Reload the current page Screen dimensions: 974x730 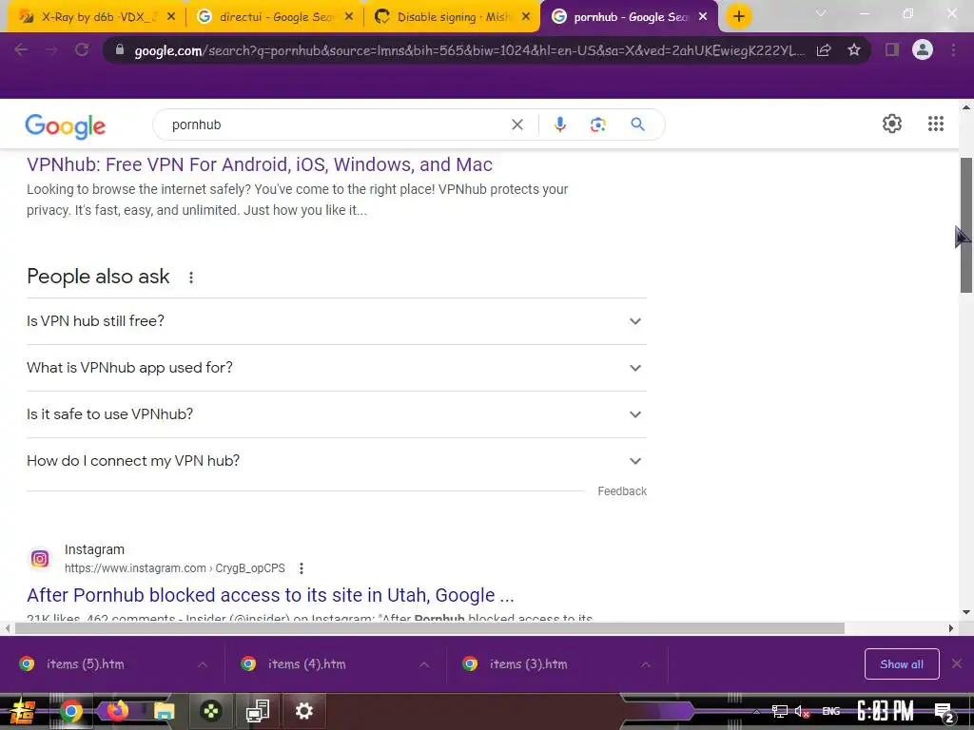tap(82, 50)
